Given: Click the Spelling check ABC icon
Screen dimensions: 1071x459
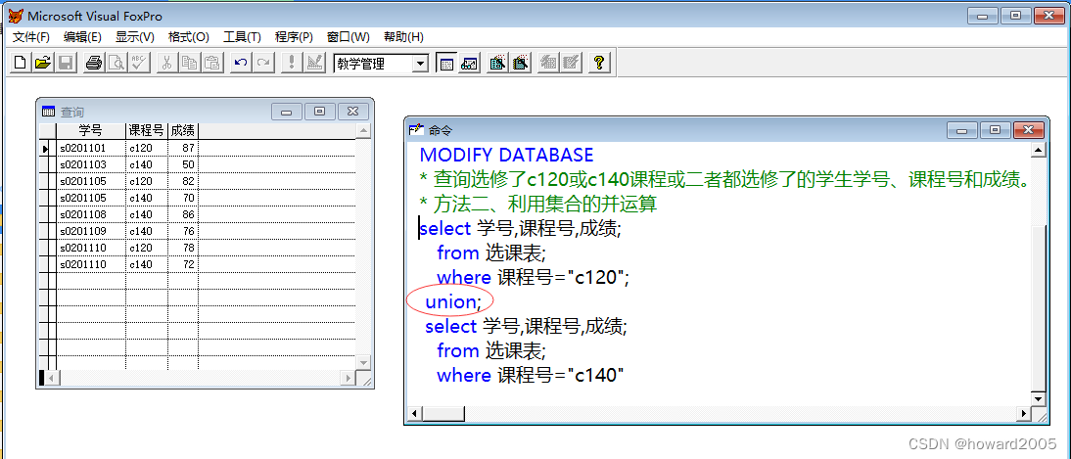Looking at the screenshot, I should (x=139, y=63).
